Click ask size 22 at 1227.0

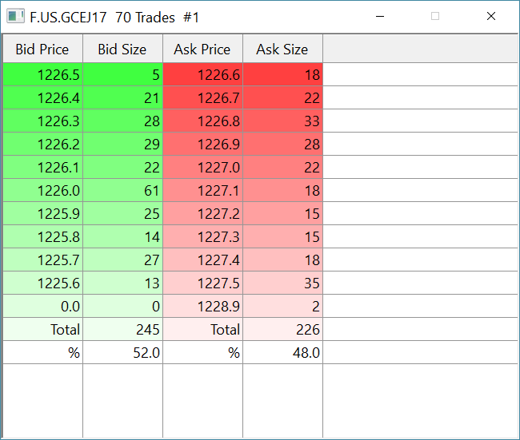(x=282, y=167)
